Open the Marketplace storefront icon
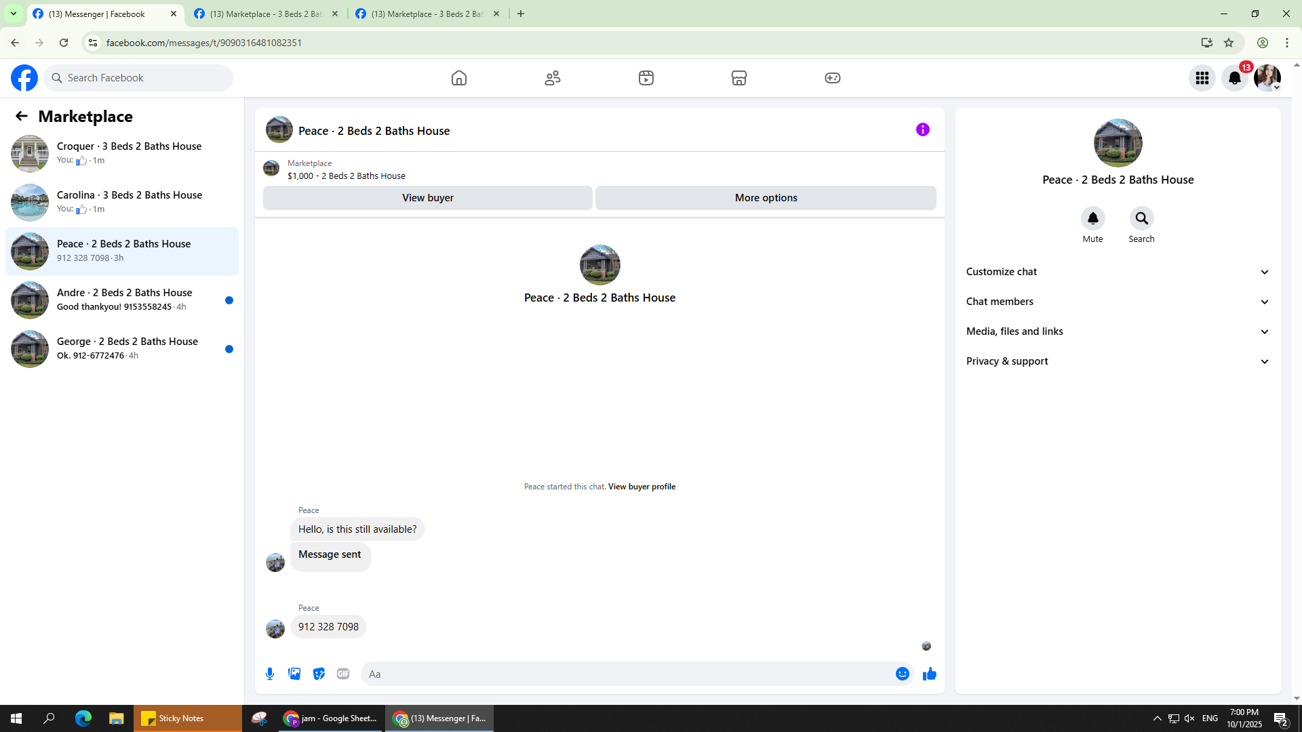This screenshot has width=1302, height=732. 739,78
